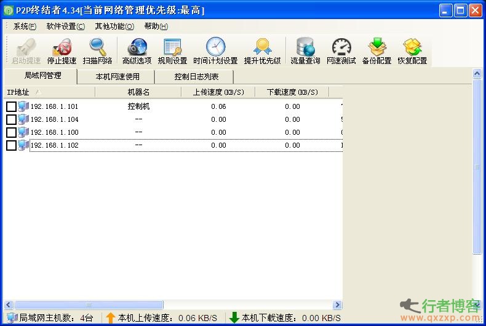The height and width of the screenshot is (326, 486).
Task: Click the vertical scrollbar up arrow
Action: click(477, 73)
